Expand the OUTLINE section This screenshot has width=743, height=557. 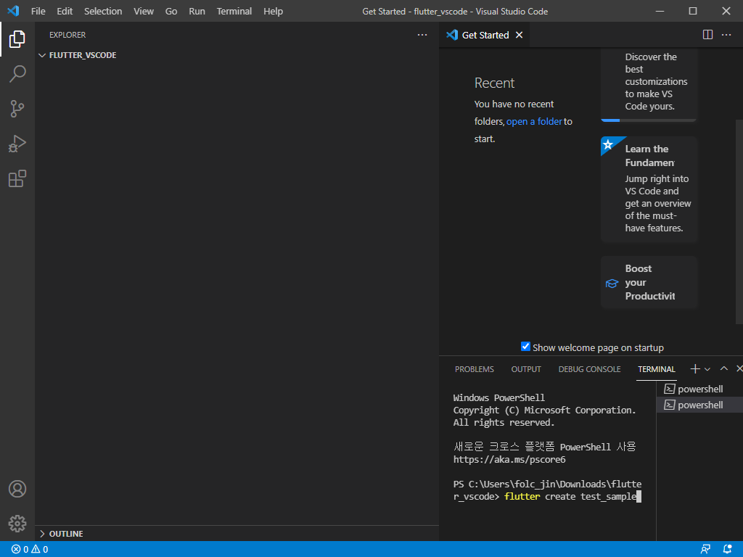pyautogui.click(x=237, y=534)
